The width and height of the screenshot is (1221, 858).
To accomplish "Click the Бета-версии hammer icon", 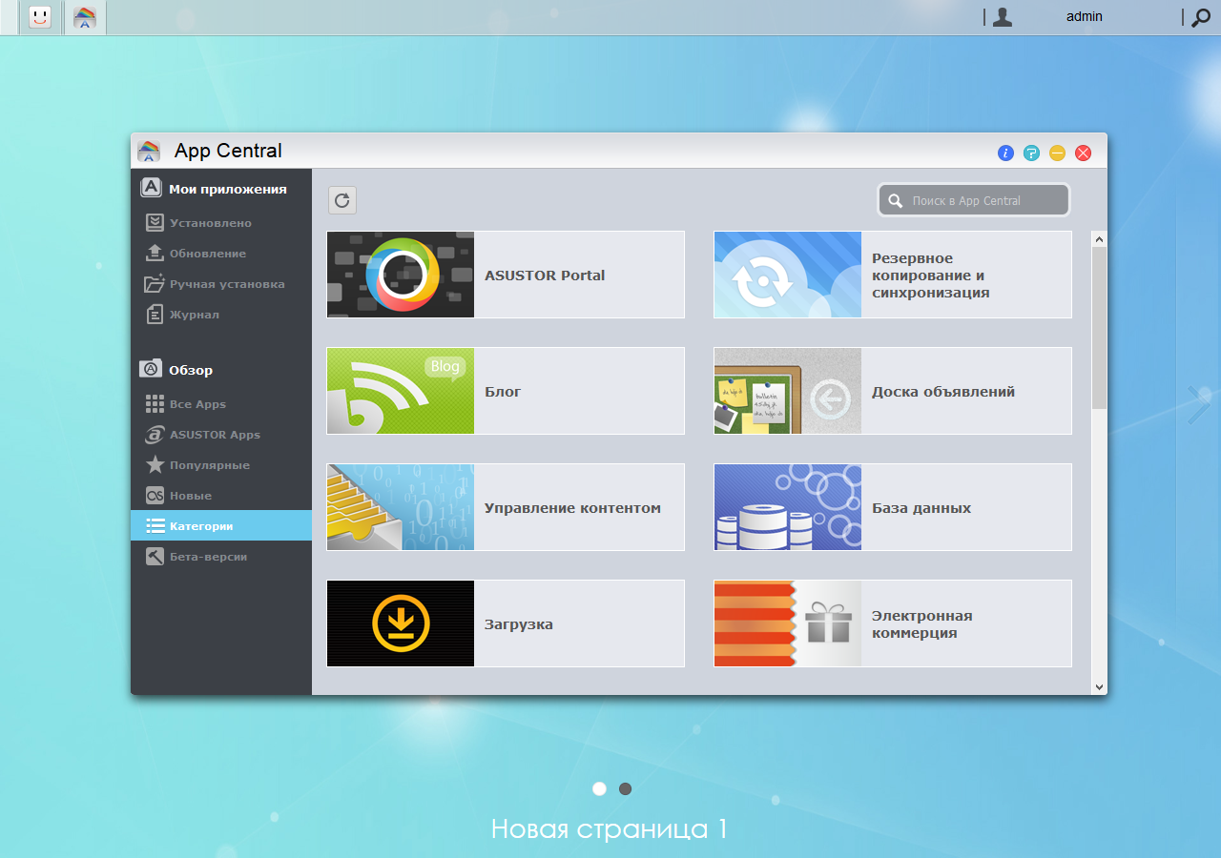I will pos(155,557).
